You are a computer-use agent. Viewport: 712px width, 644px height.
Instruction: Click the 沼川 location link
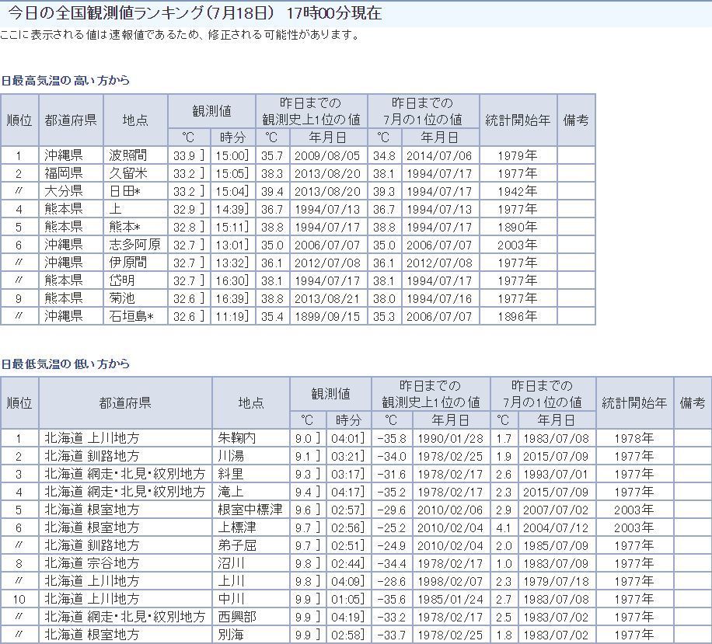231,563
